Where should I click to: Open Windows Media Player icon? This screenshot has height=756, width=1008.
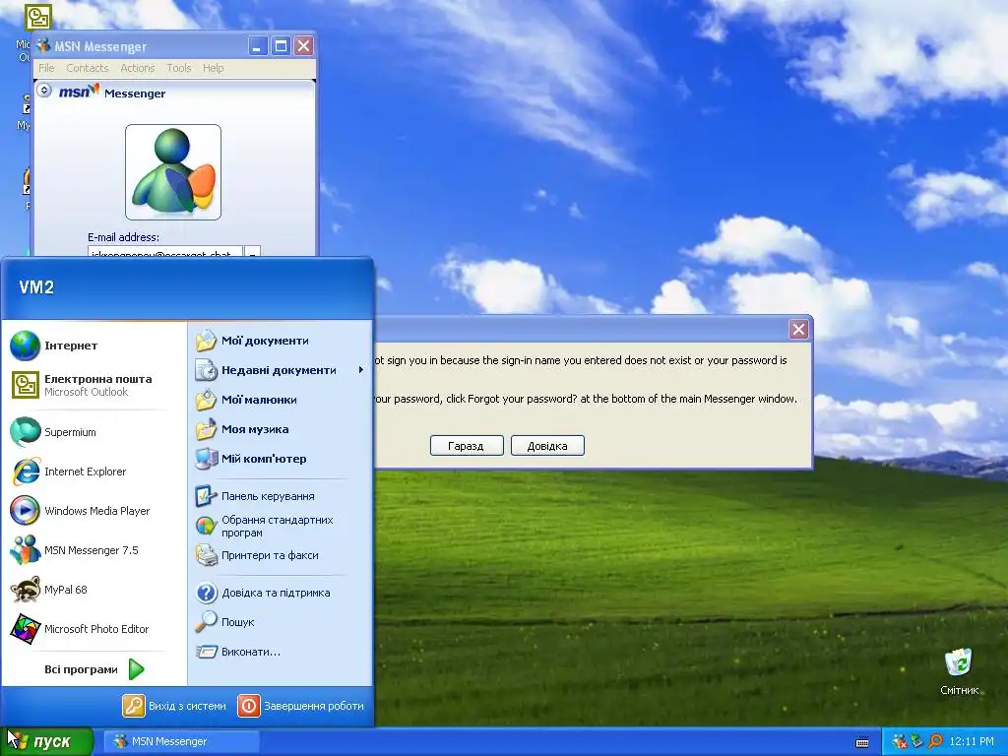(25, 511)
